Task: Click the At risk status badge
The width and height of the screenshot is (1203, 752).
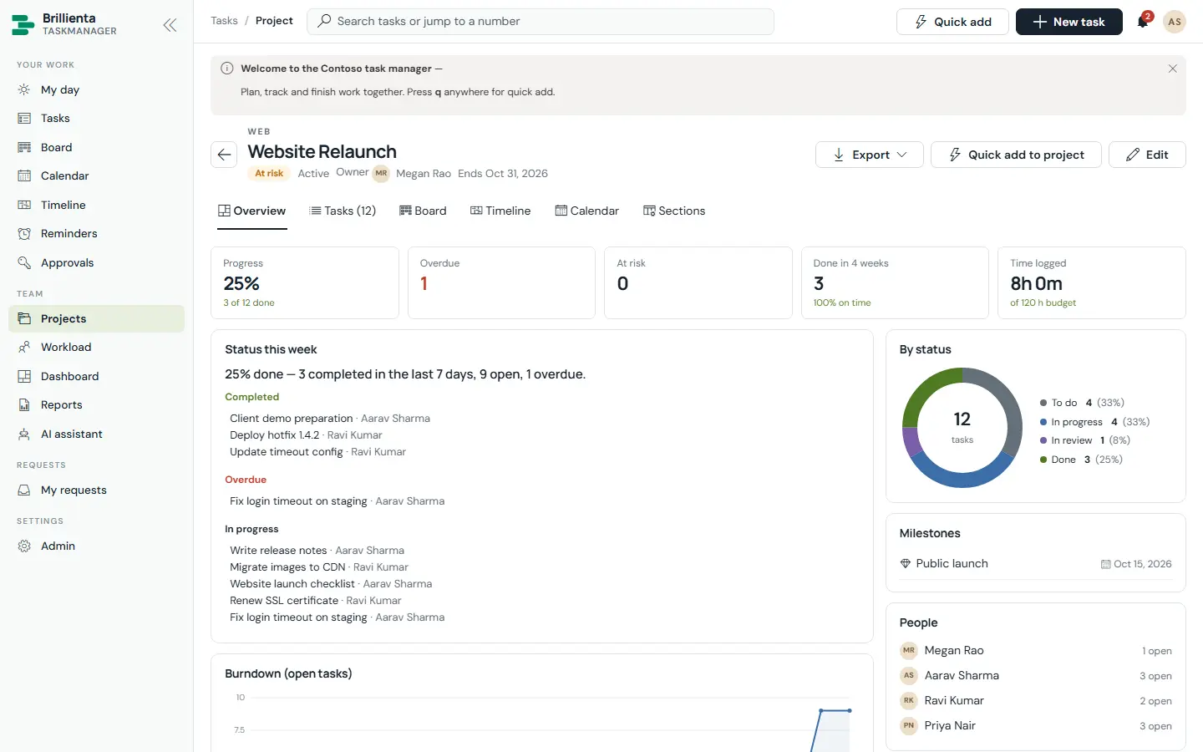Action: click(x=269, y=173)
